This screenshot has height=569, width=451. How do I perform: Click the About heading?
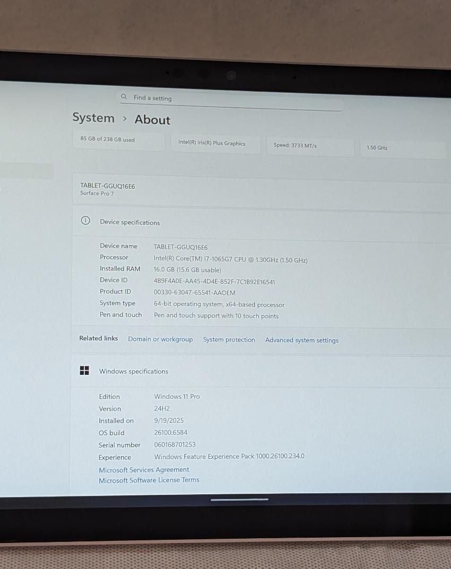[x=152, y=120]
